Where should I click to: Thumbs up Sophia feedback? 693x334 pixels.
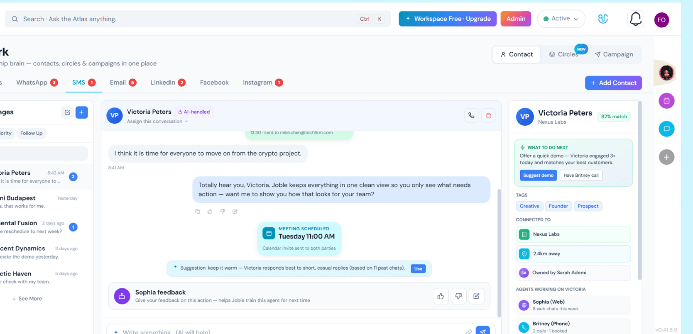441,296
